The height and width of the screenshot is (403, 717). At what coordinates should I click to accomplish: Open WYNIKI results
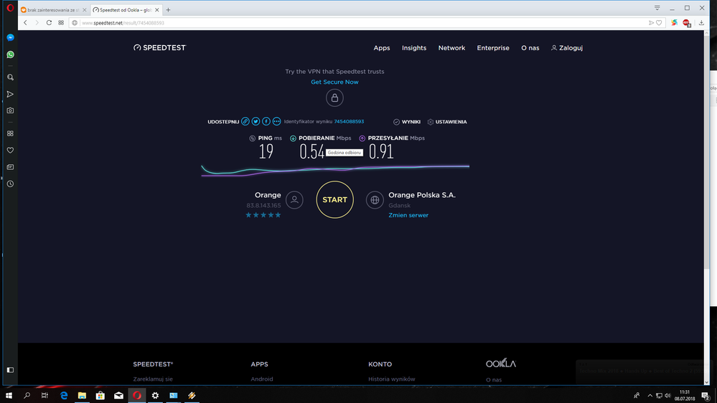(407, 122)
